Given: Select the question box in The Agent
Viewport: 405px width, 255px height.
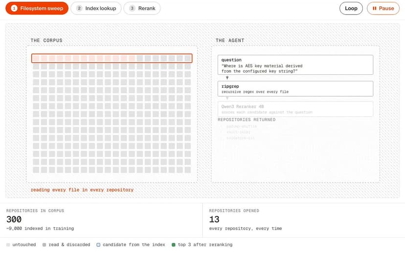Looking at the screenshot, I should 295,64.
